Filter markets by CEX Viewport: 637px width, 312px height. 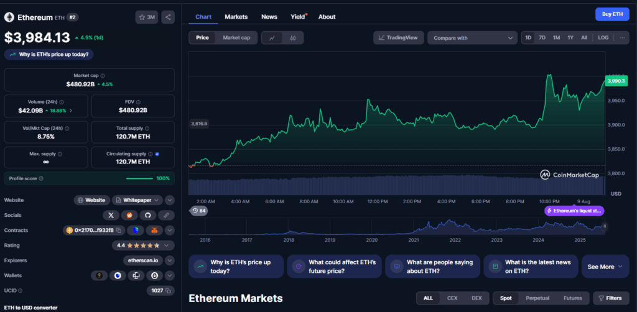coord(452,298)
